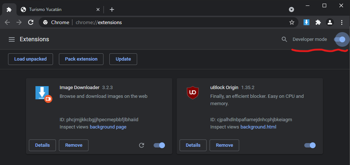
Task: Disable the Image Downloader extension toggle
Action: pyautogui.click(x=159, y=145)
